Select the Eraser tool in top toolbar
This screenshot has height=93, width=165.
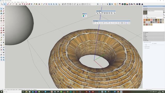(x=8, y=4)
